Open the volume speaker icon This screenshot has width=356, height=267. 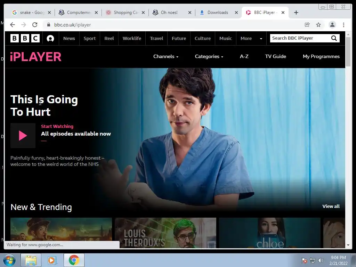pyautogui.click(x=321, y=260)
